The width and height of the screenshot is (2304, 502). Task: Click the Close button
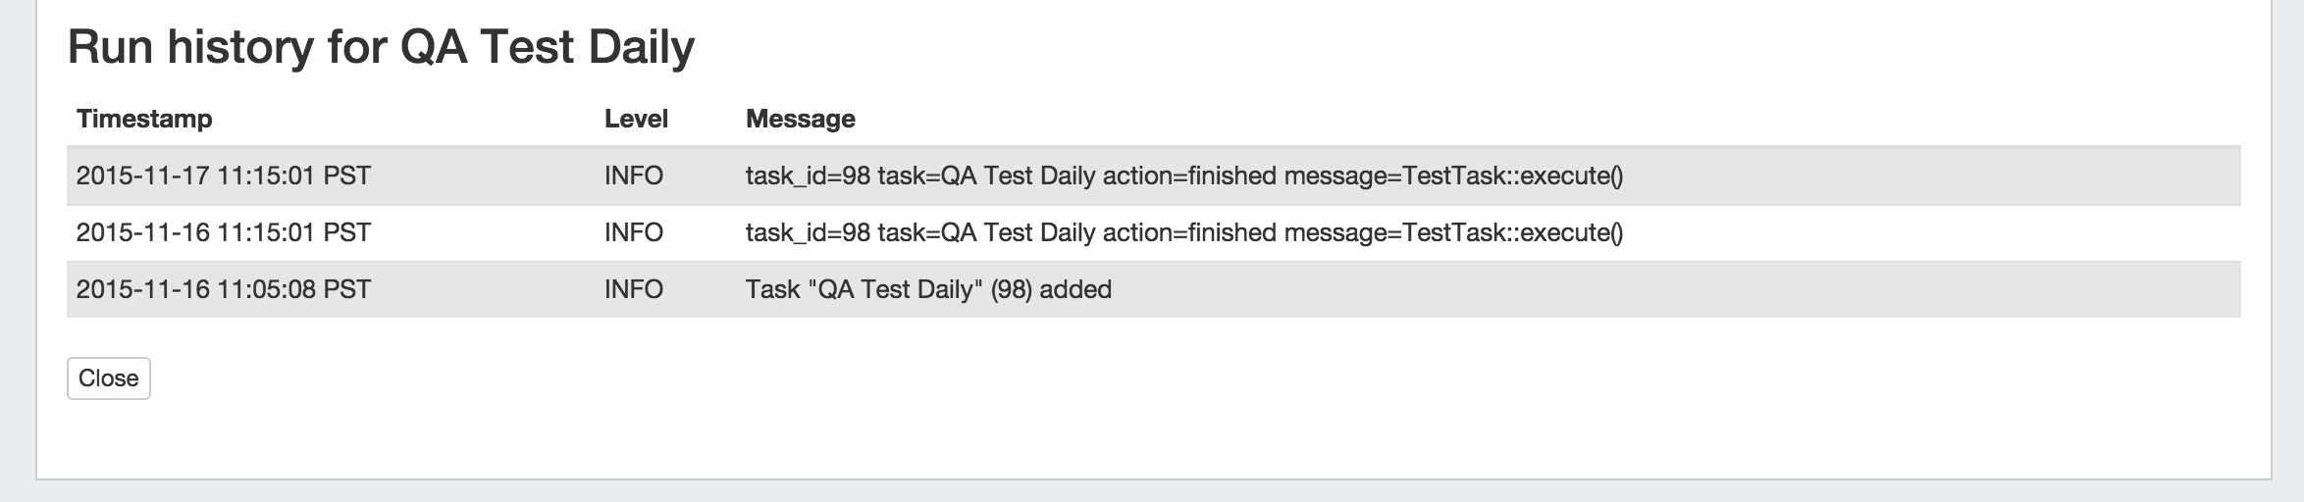tap(108, 378)
